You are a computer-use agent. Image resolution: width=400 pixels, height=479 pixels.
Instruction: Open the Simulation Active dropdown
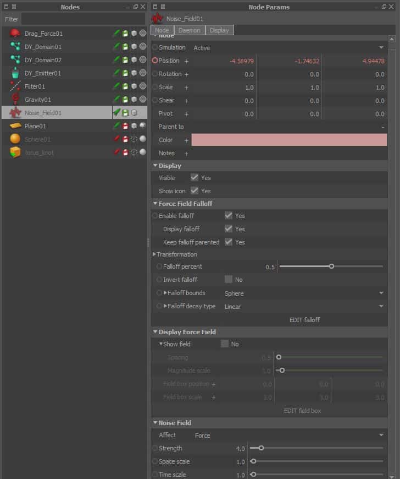coord(288,48)
